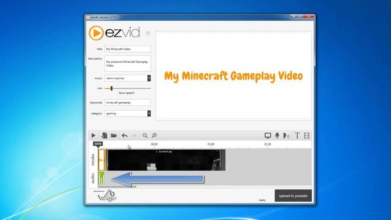Click the video preview showing My Minecraft Gameplay Video
The width and height of the screenshot is (391, 220).
[233, 76]
